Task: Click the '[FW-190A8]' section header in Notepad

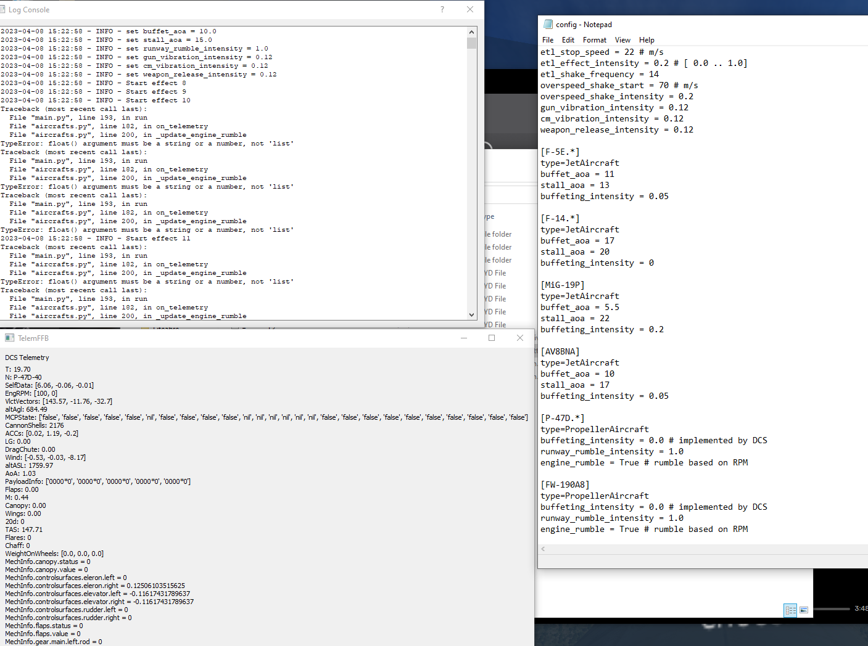Action: tap(565, 485)
